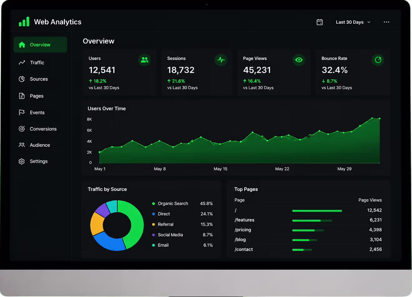Select the Overview menu item
Screen dimensions: 412x297
40,45
